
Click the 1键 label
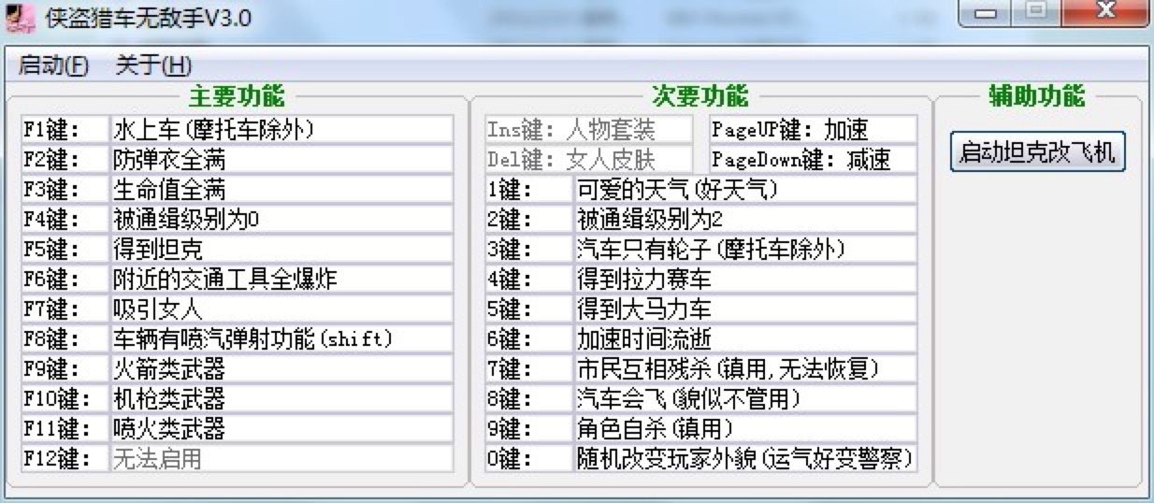[x=528, y=190]
